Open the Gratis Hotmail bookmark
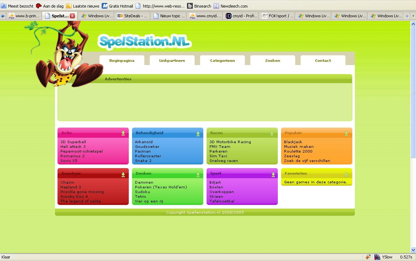This screenshot has width=416, height=261. coord(118,6)
